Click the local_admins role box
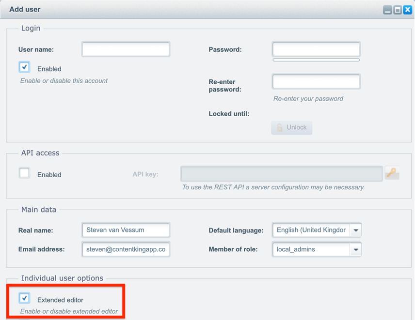Screen dimensions: 415x320 [x=311, y=249]
